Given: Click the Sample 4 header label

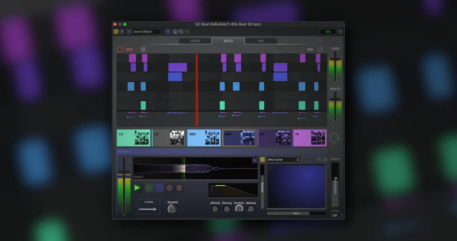Looking at the screenshot, I should coord(124,151).
